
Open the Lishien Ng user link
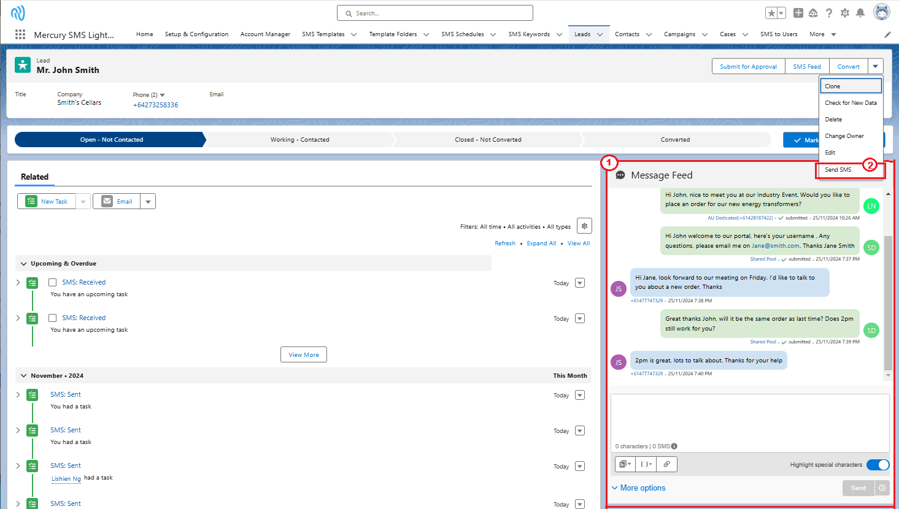[x=66, y=479]
